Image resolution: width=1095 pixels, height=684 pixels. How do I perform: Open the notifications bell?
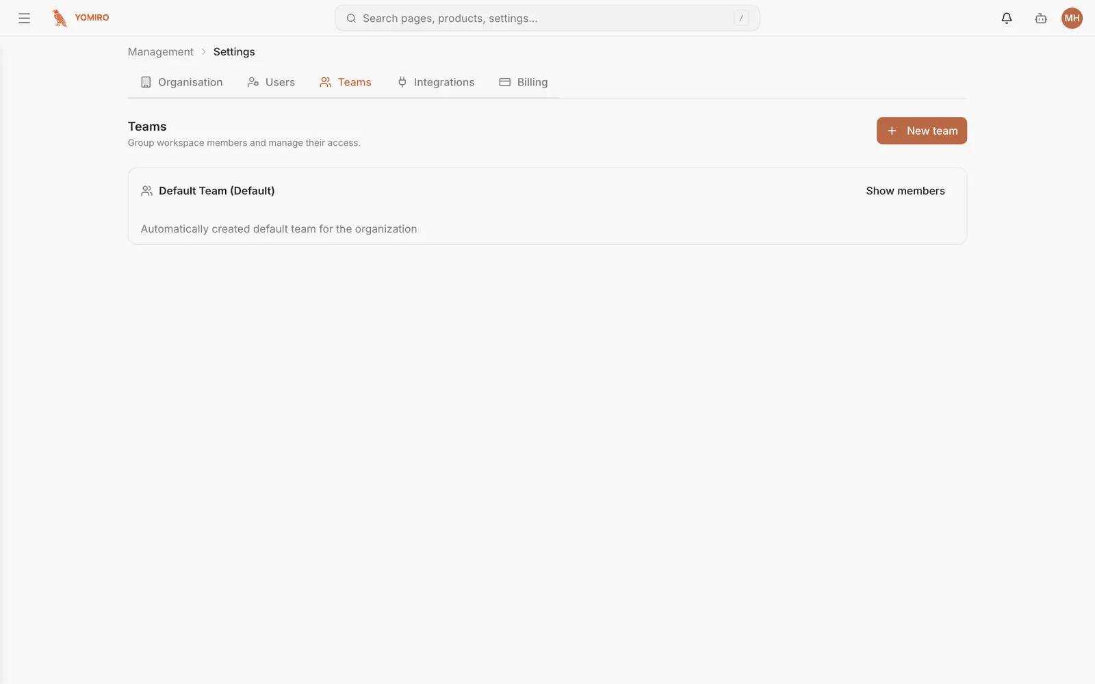point(1006,18)
